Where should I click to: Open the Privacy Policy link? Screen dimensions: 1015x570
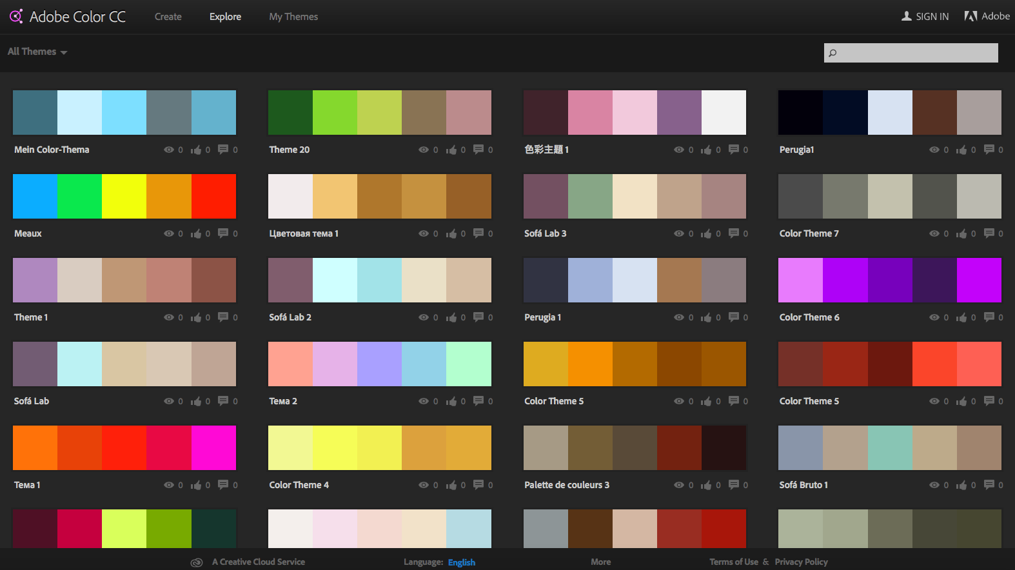(802, 562)
